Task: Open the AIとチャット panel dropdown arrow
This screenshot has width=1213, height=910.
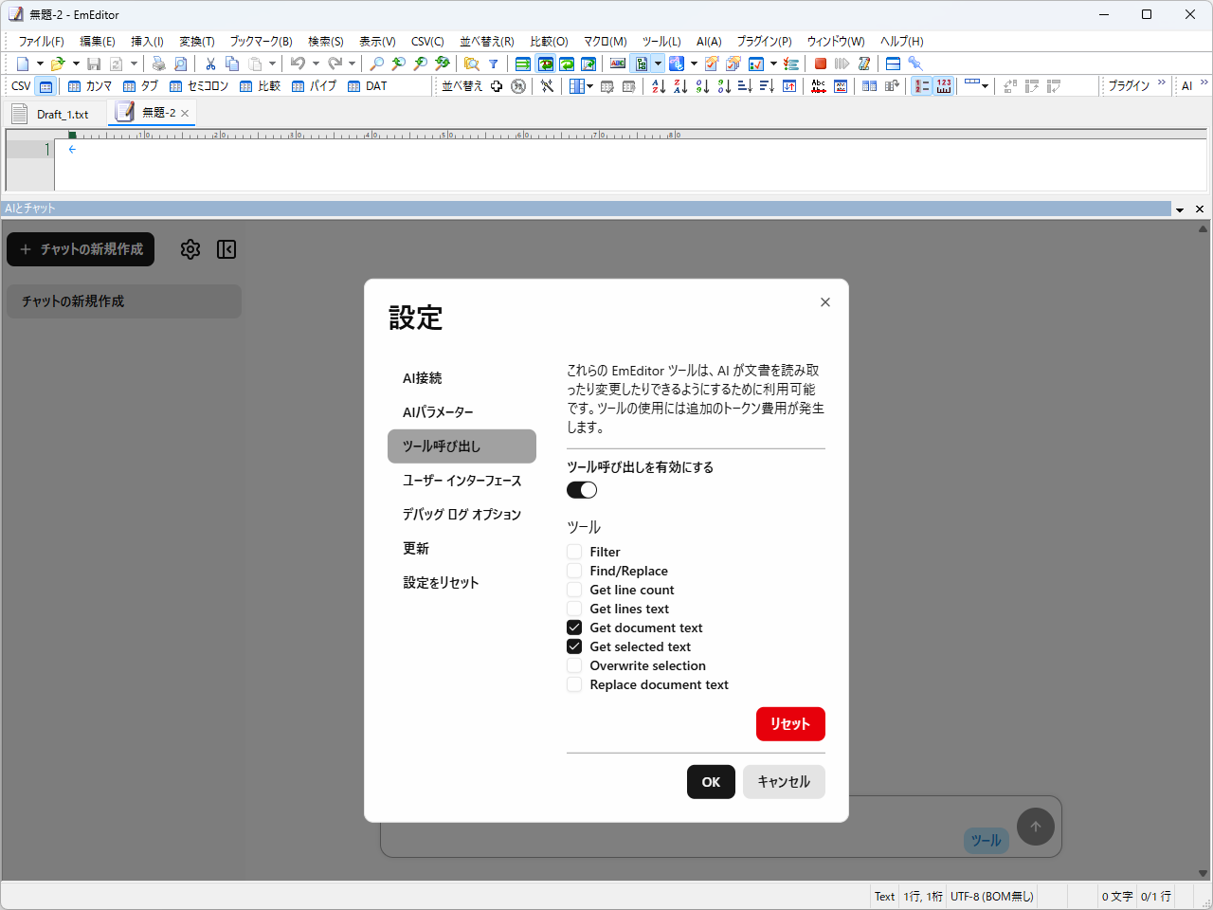Action: pos(1180,209)
